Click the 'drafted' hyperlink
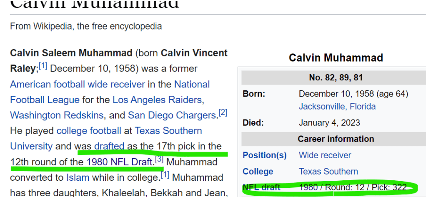 [109, 146]
